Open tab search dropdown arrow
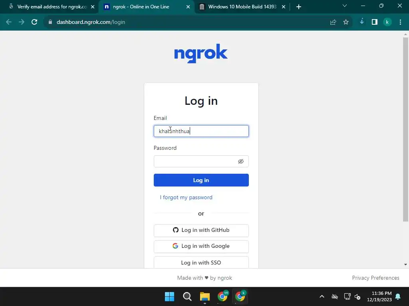The height and width of the screenshot is (306, 409). [x=345, y=6]
